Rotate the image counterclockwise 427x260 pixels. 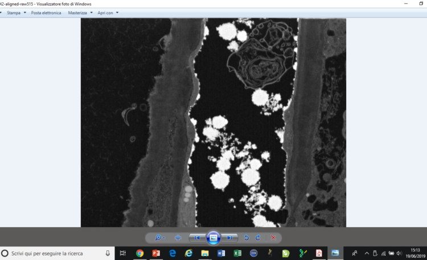(247, 238)
